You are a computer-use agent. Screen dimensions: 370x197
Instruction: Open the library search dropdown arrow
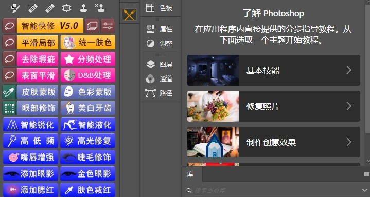tap(364, 190)
